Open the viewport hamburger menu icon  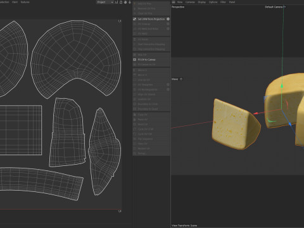click(x=174, y=2)
